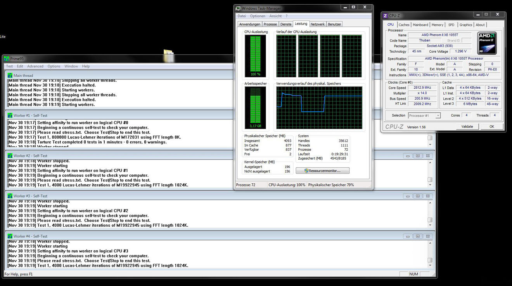Switch to the Benutzer tab
This screenshot has width=512, height=286.
click(x=334, y=24)
